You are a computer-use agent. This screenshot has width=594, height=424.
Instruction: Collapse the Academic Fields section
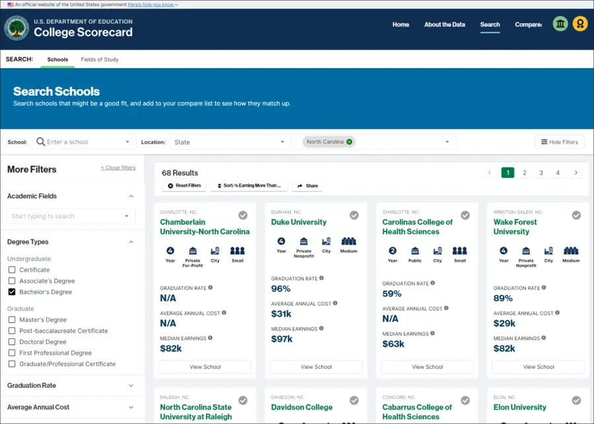(131, 196)
